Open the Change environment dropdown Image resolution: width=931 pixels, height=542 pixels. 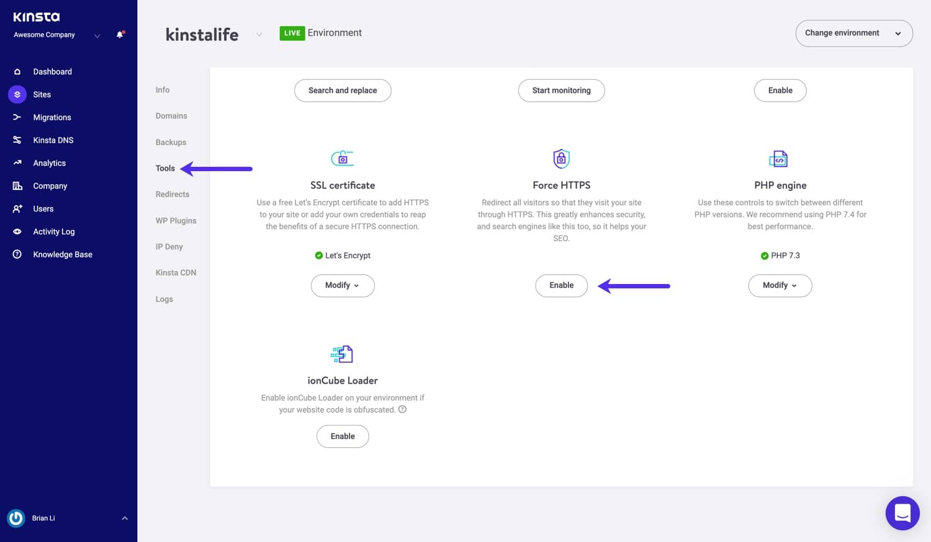pos(854,33)
